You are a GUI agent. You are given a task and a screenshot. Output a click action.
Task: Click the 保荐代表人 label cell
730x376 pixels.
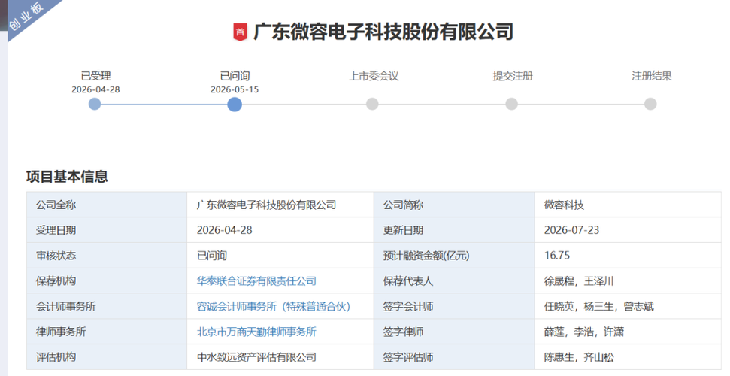click(x=454, y=281)
